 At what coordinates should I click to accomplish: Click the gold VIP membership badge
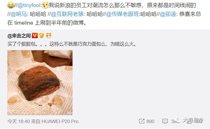tap(41, 36)
